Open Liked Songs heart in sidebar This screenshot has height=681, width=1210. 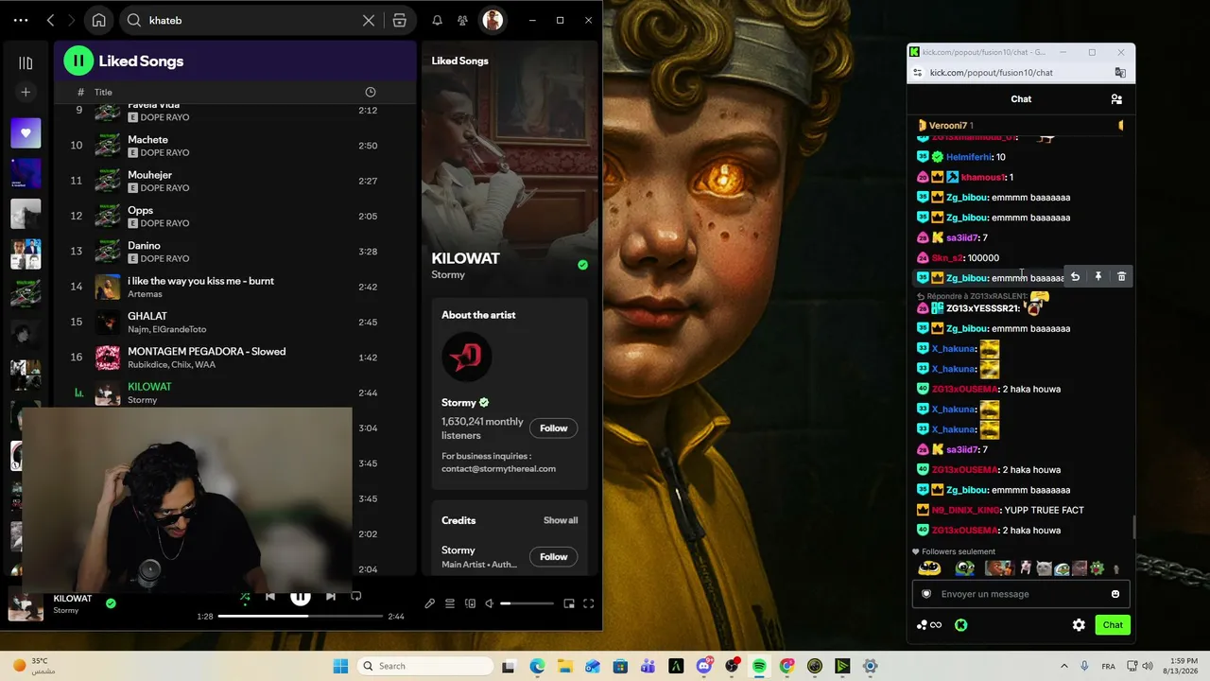coord(26,133)
